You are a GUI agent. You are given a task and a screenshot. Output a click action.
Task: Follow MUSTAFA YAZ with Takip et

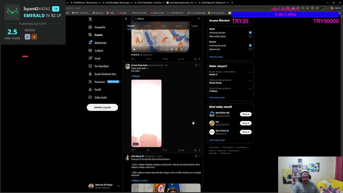click(246, 114)
